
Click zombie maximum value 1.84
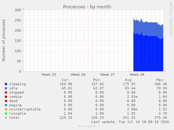point(163,97)
